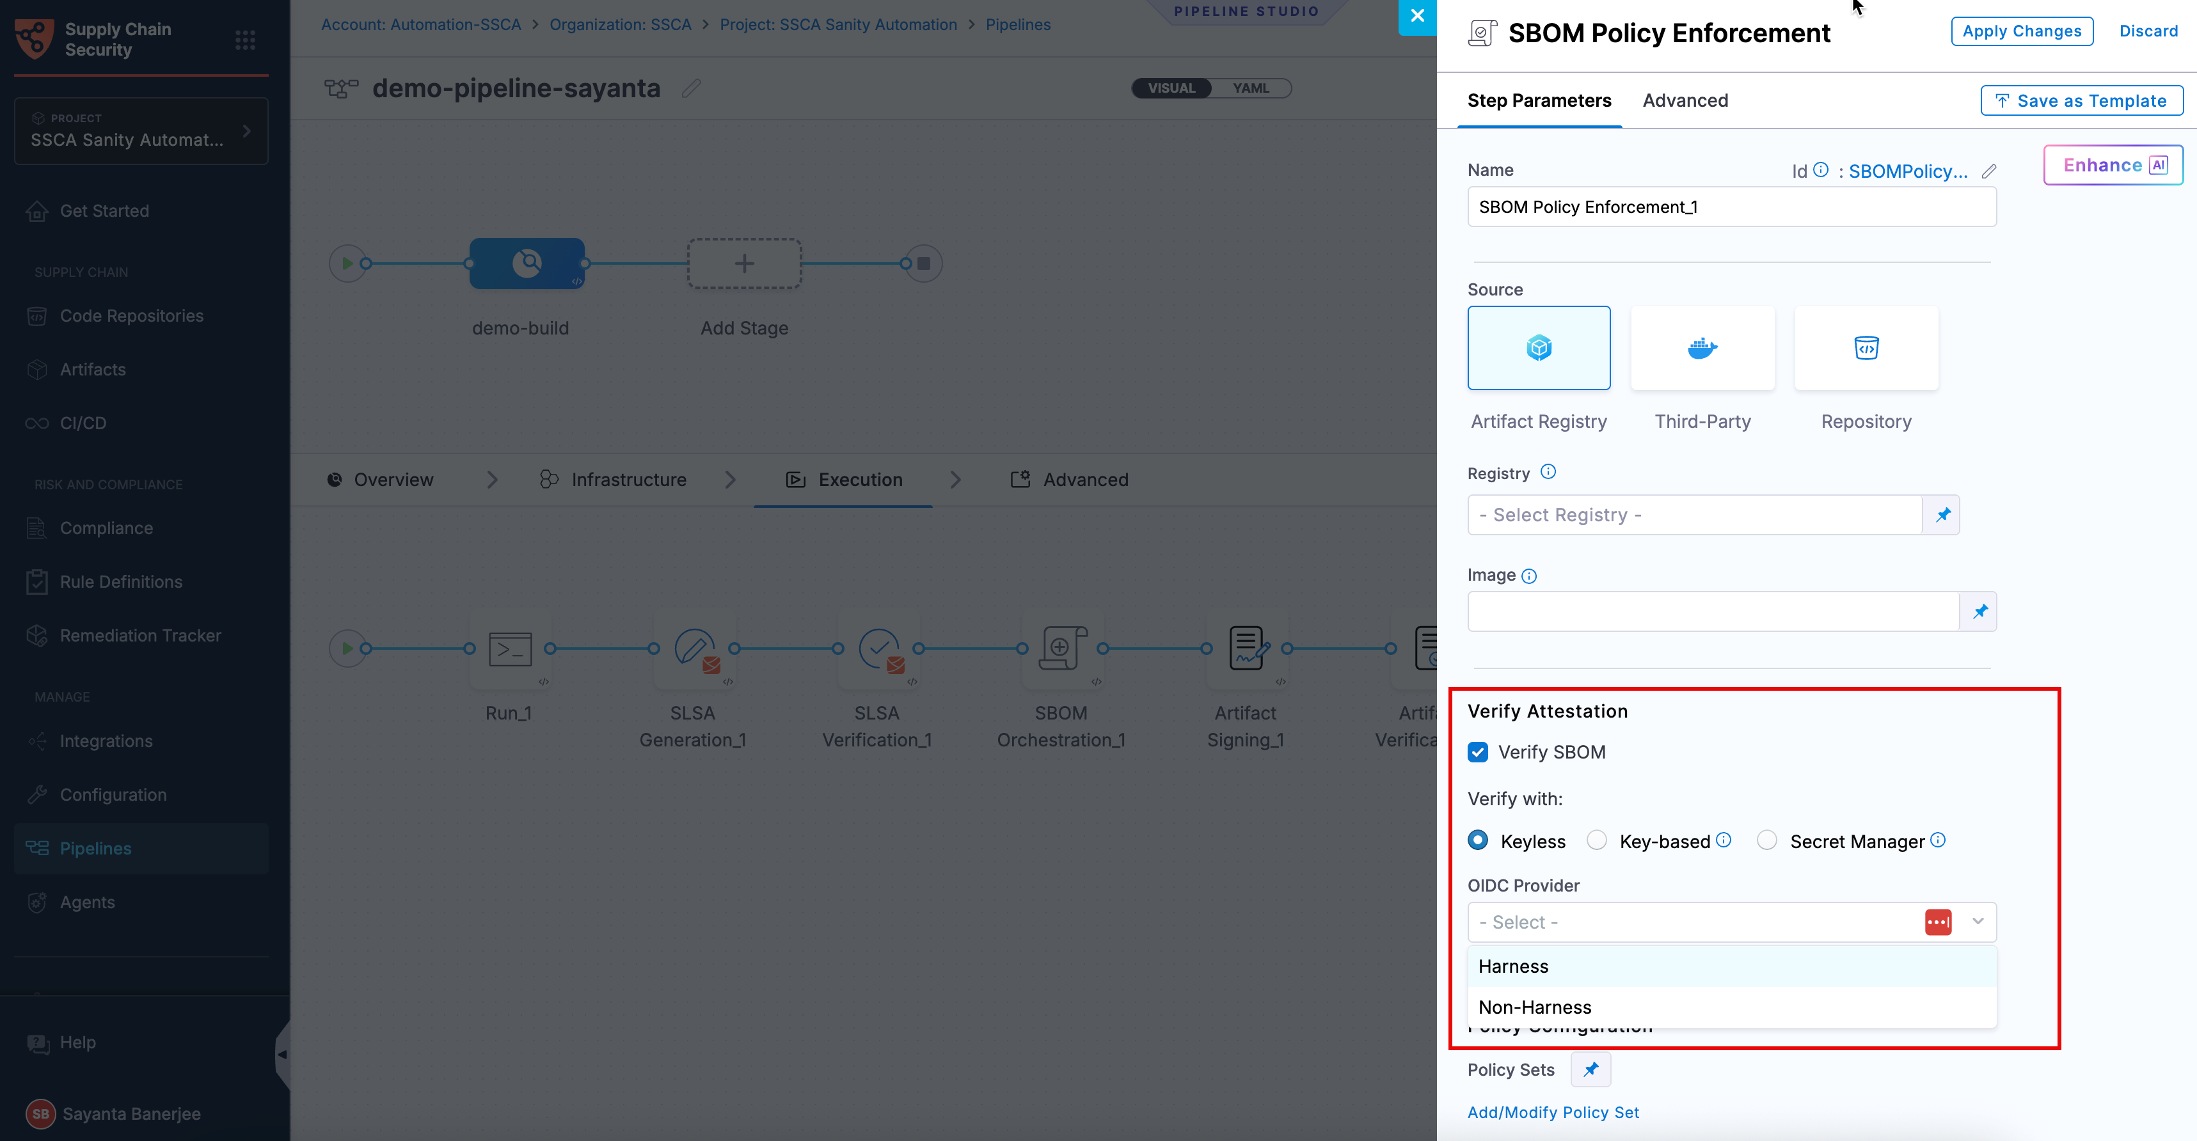
Task: Choose Repository source card
Action: (x=1867, y=348)
